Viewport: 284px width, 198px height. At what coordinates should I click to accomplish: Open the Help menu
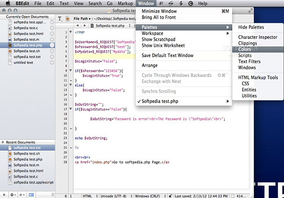tap(203, 3)
